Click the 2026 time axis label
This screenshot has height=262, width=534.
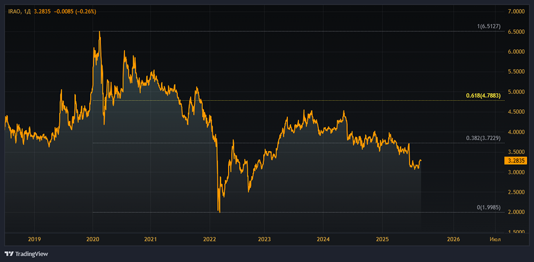453,239
